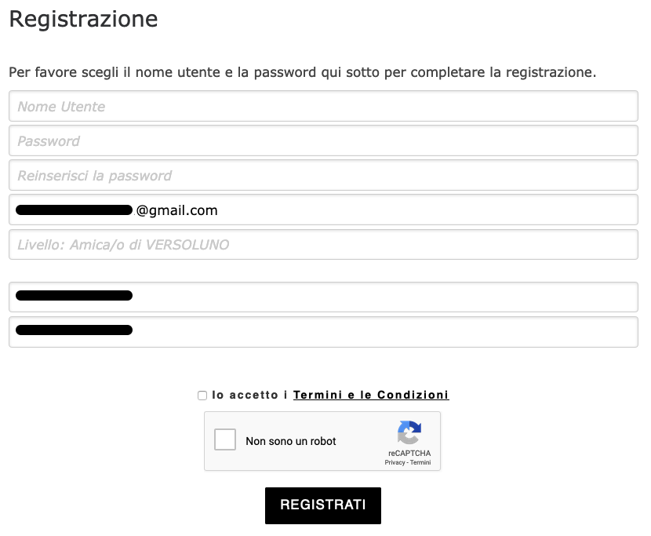Open the Termini e le Condizioni link
Screen dimensions: 651x536
(371, 396)
